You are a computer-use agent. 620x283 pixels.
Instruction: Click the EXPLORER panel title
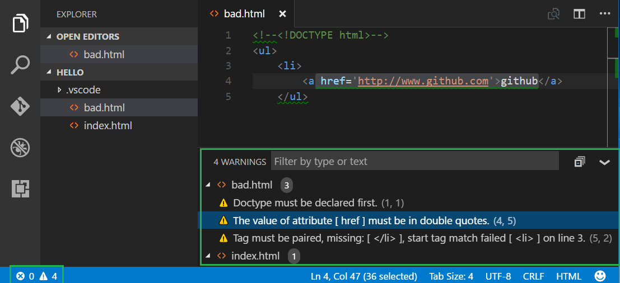point(77,14)
